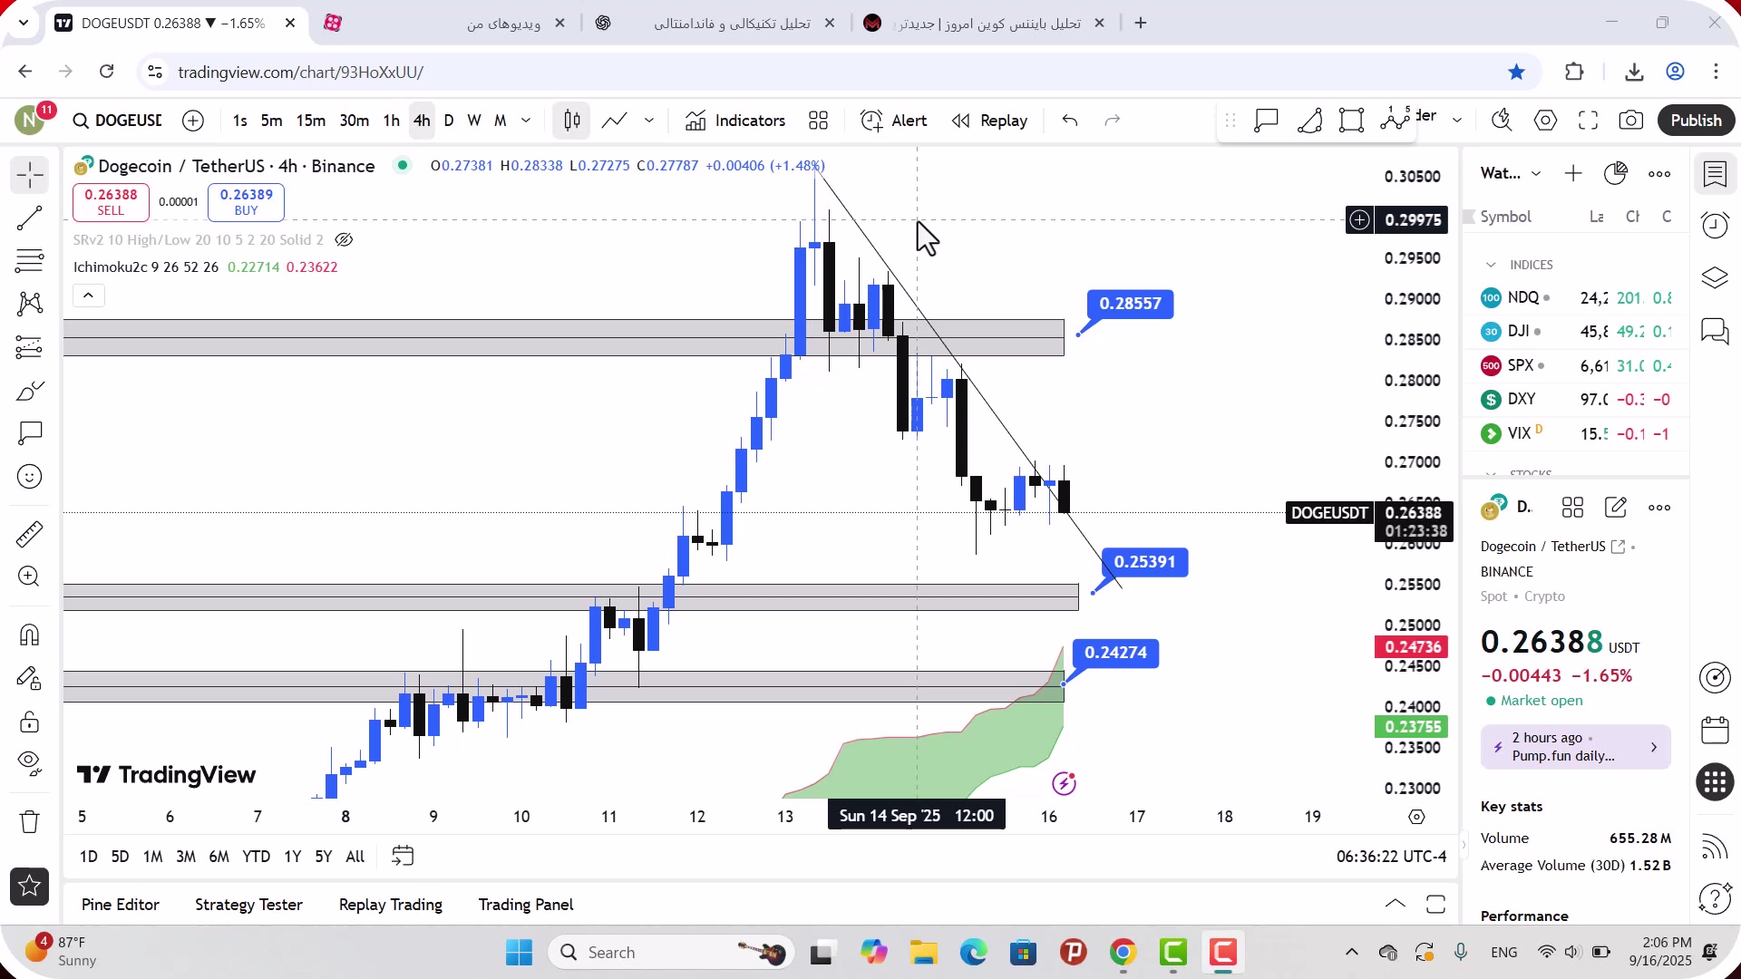Open the layout setup grid icon
This screenshot has height=979, width=1741.
click(x=819, y=121)
